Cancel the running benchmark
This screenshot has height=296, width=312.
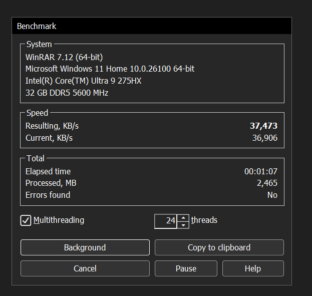pyautogui.click(x=85, y=268)
